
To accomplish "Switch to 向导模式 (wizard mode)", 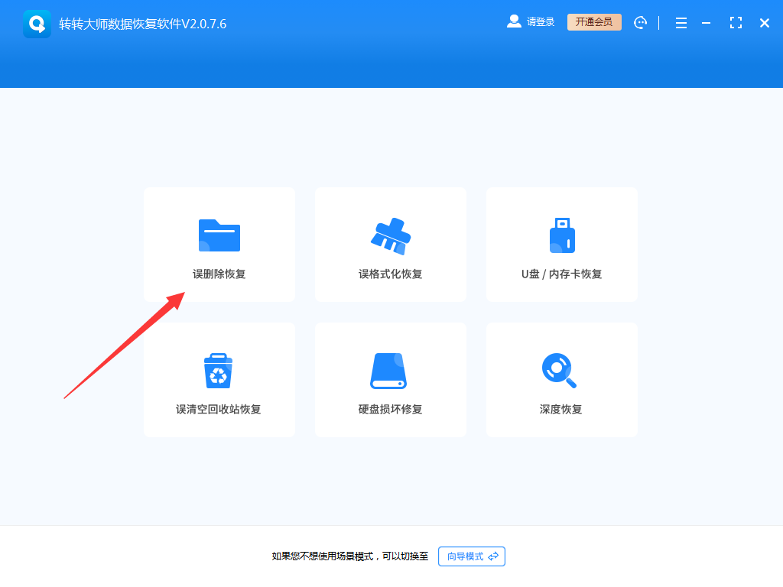I will 471,556.
